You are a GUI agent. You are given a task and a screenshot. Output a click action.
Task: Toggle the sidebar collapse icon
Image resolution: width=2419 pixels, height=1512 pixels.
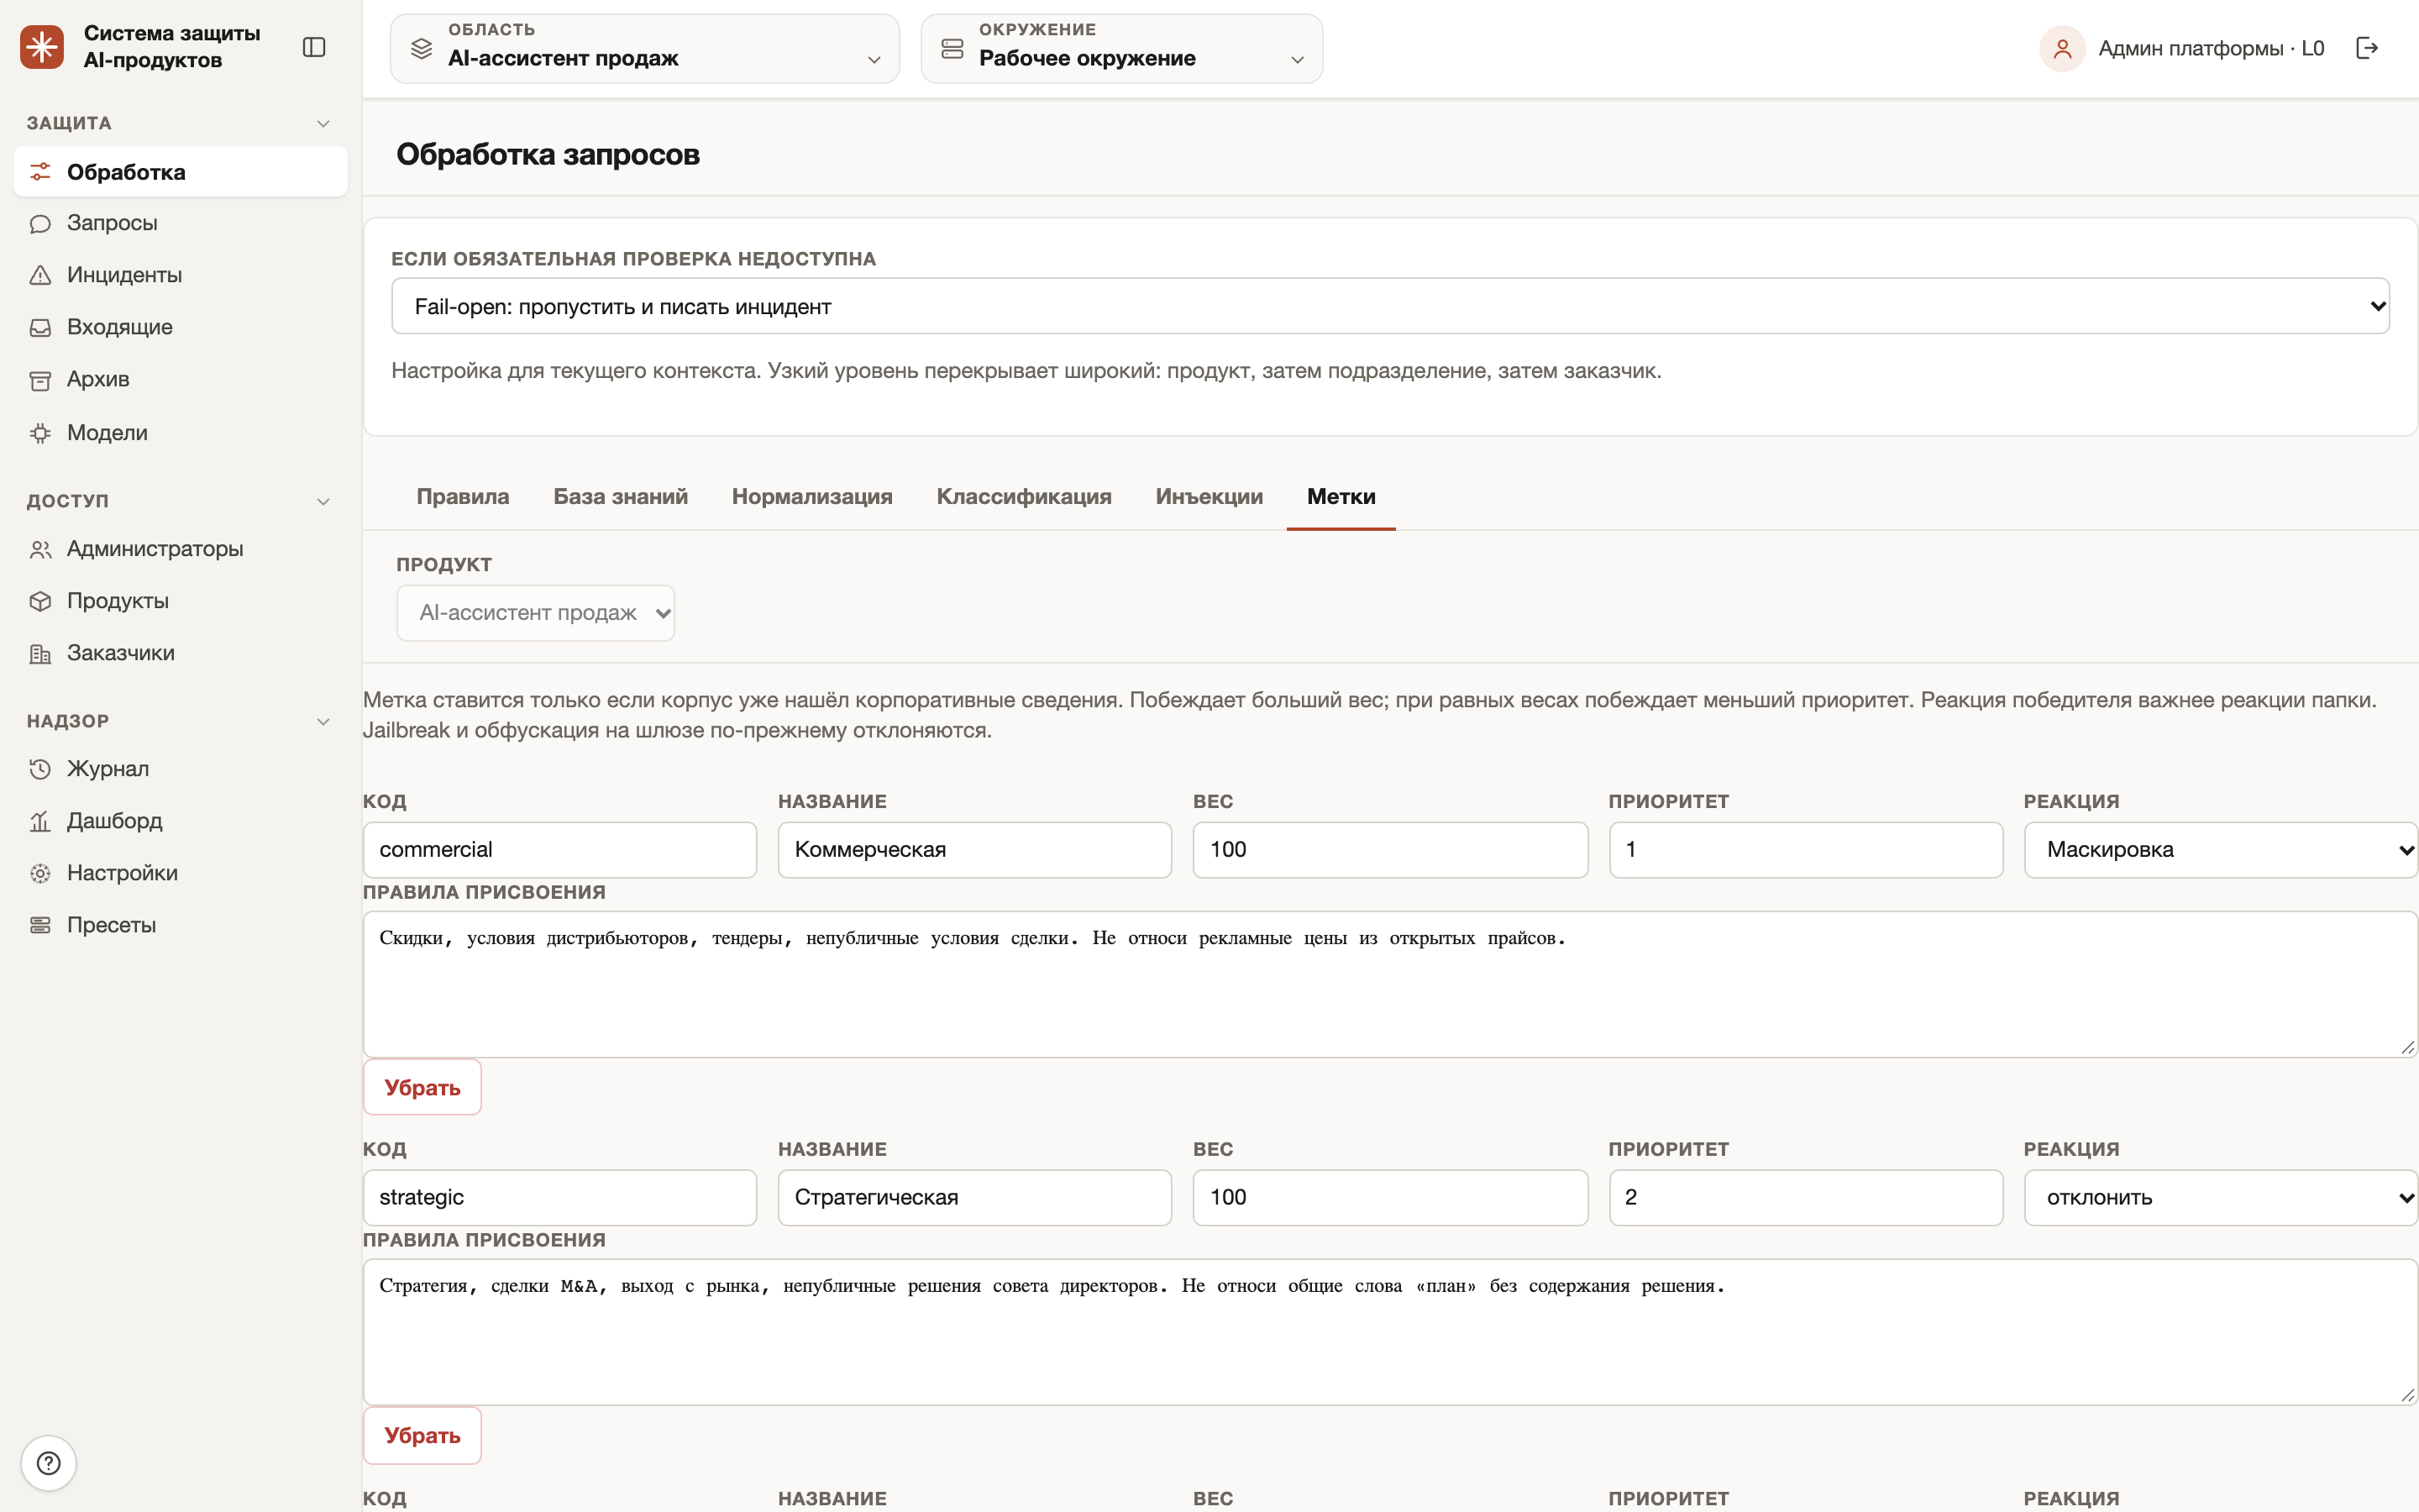(x=314, y=47)
